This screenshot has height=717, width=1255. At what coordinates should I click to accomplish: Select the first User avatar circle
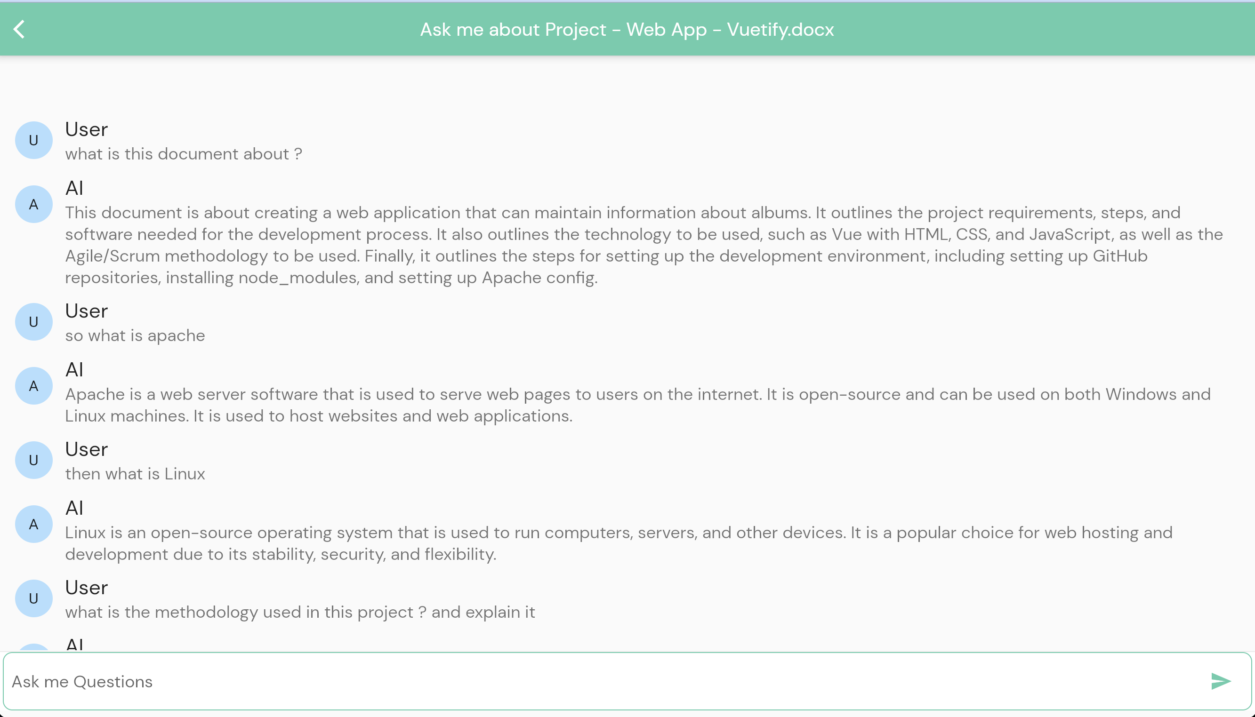(33, 140)
